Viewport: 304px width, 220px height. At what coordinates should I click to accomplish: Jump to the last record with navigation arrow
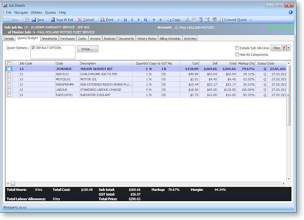coord(145,20)
